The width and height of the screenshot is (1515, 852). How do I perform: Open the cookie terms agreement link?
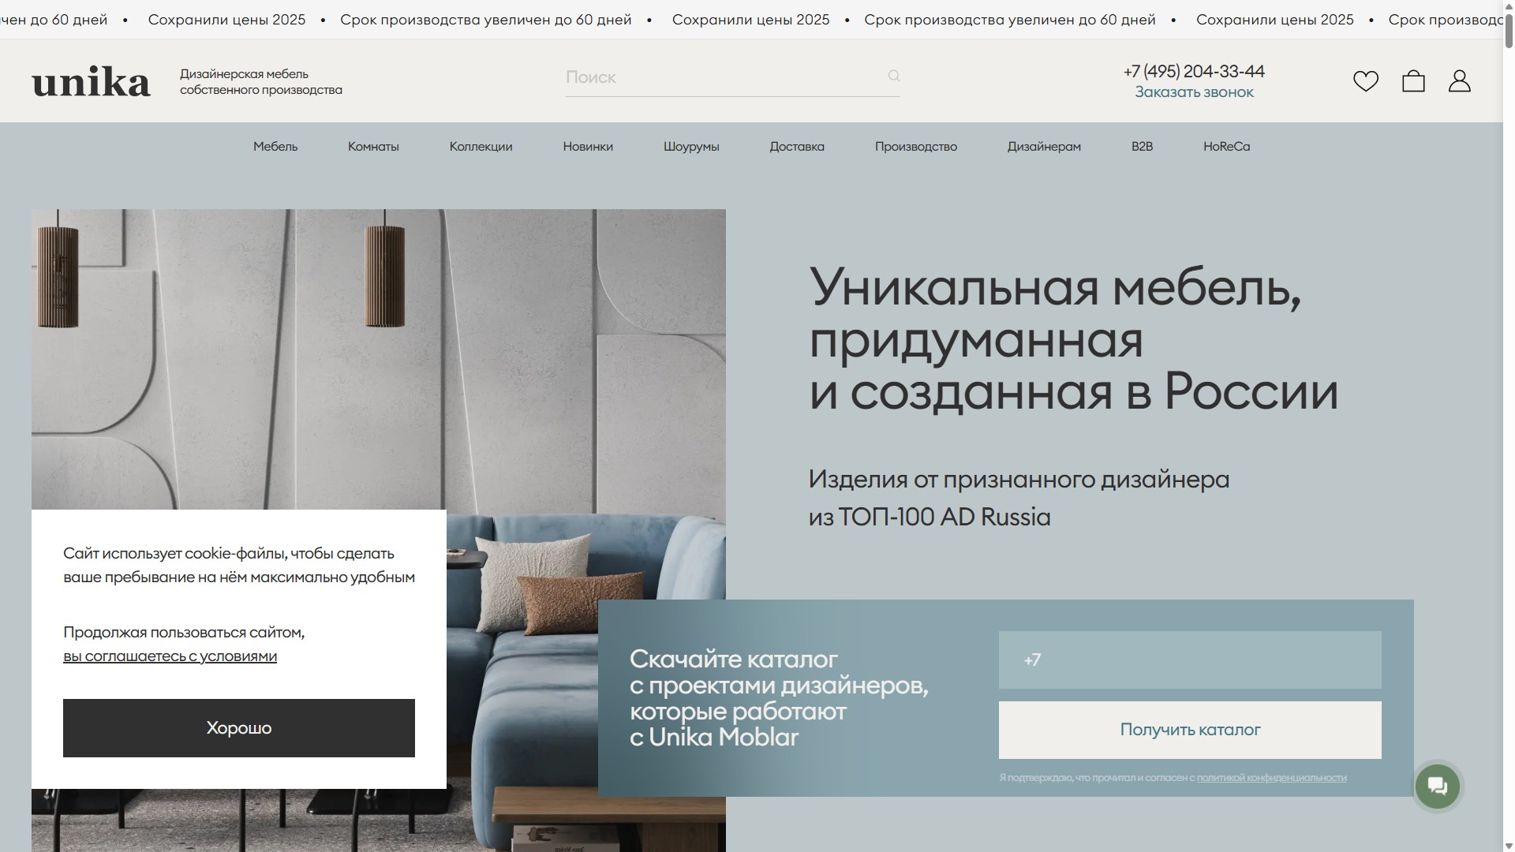170,656
